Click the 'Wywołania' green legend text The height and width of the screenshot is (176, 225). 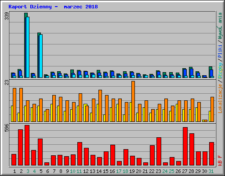(x=220, y=26)
